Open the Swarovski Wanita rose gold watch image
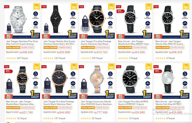 97,79
